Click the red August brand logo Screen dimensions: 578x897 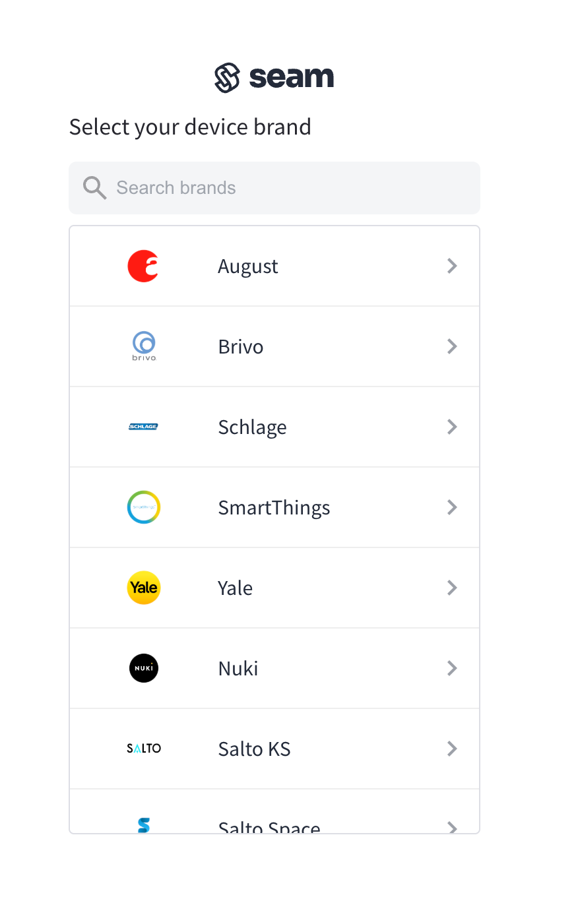[143, 266]
